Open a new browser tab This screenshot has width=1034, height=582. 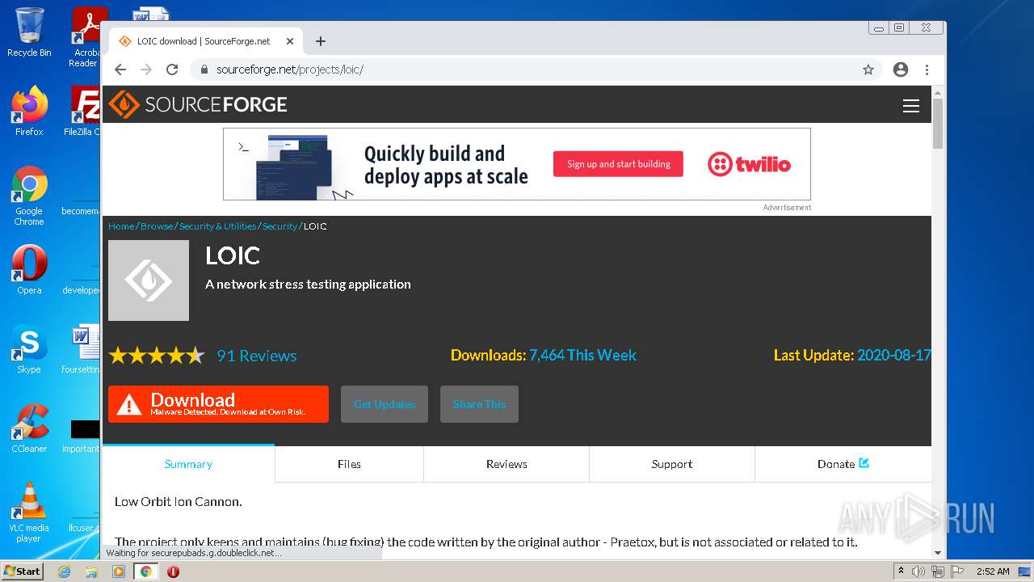pos(321,41)
